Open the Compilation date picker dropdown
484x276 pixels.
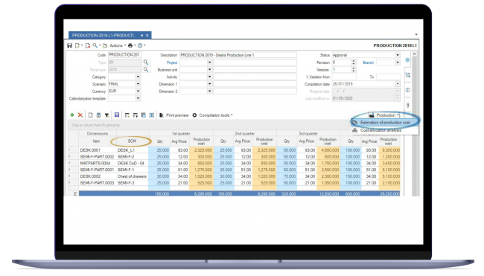click(x=398, y=84)
